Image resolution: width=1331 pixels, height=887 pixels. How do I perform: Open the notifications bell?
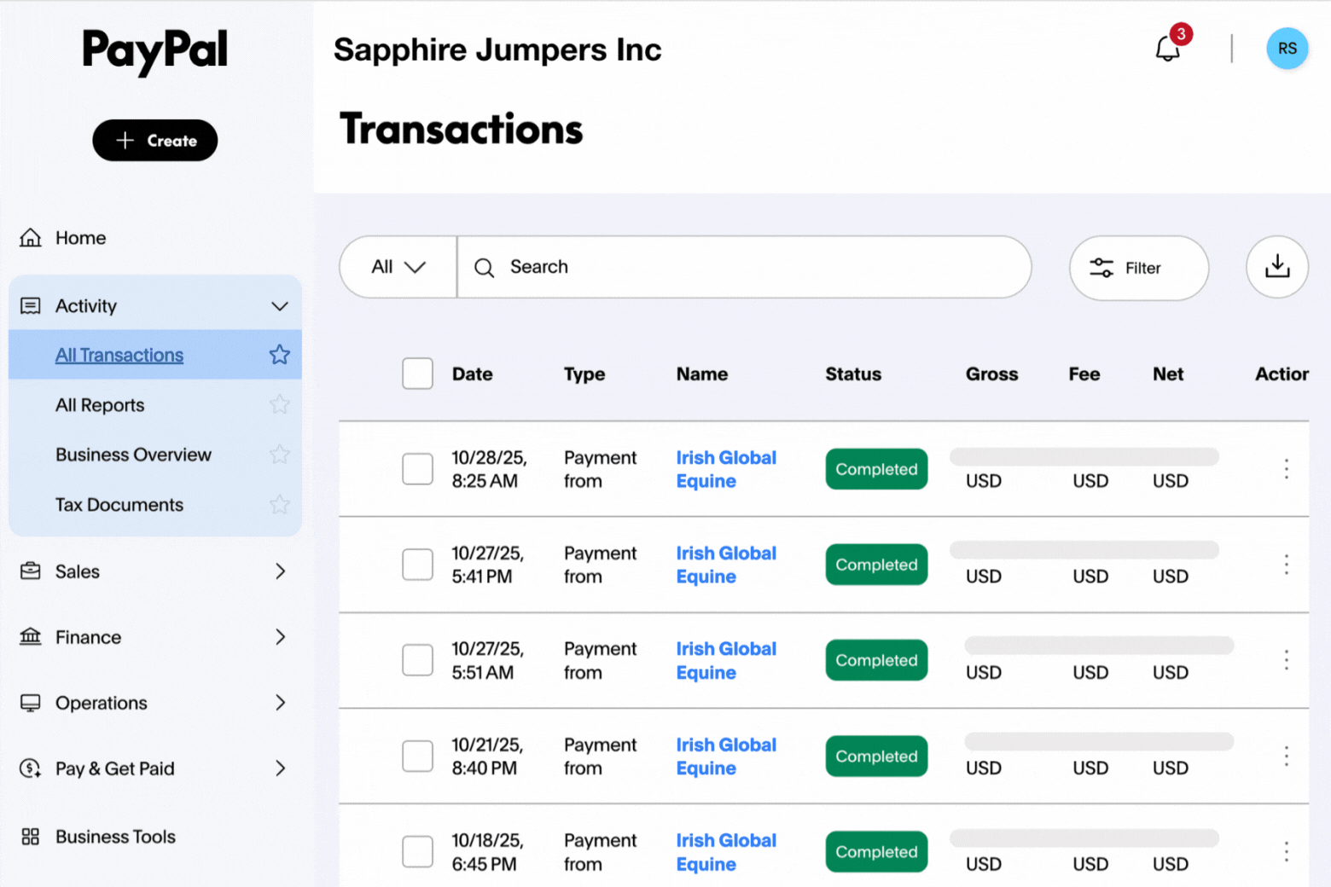pyautogui.click(x=1167, y=49)
